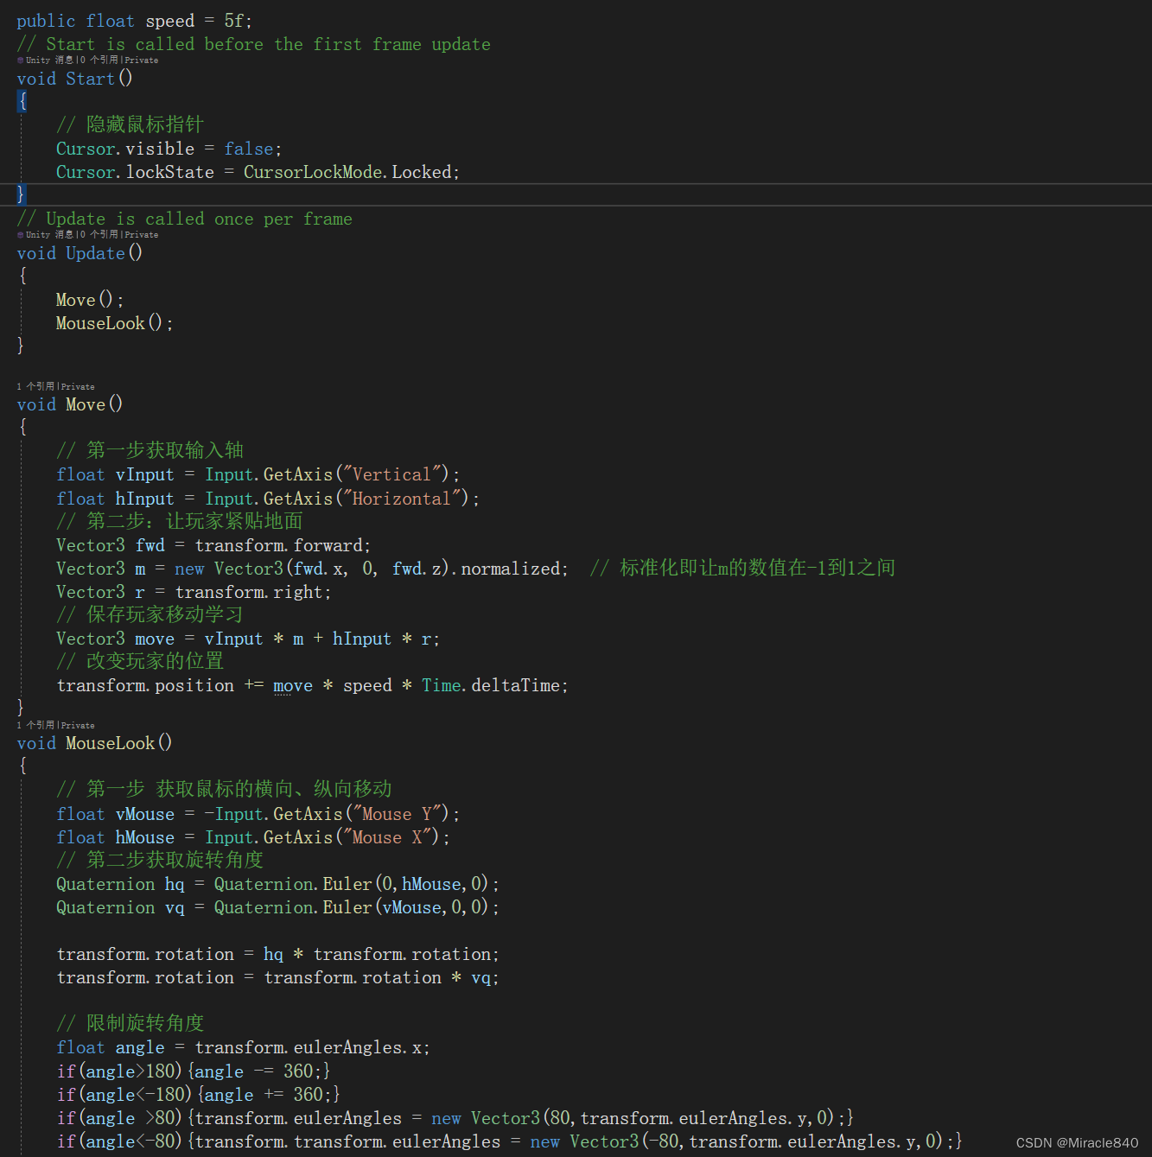Open the '1 个引用' CodeLens above Move

(x=36, y=386)
